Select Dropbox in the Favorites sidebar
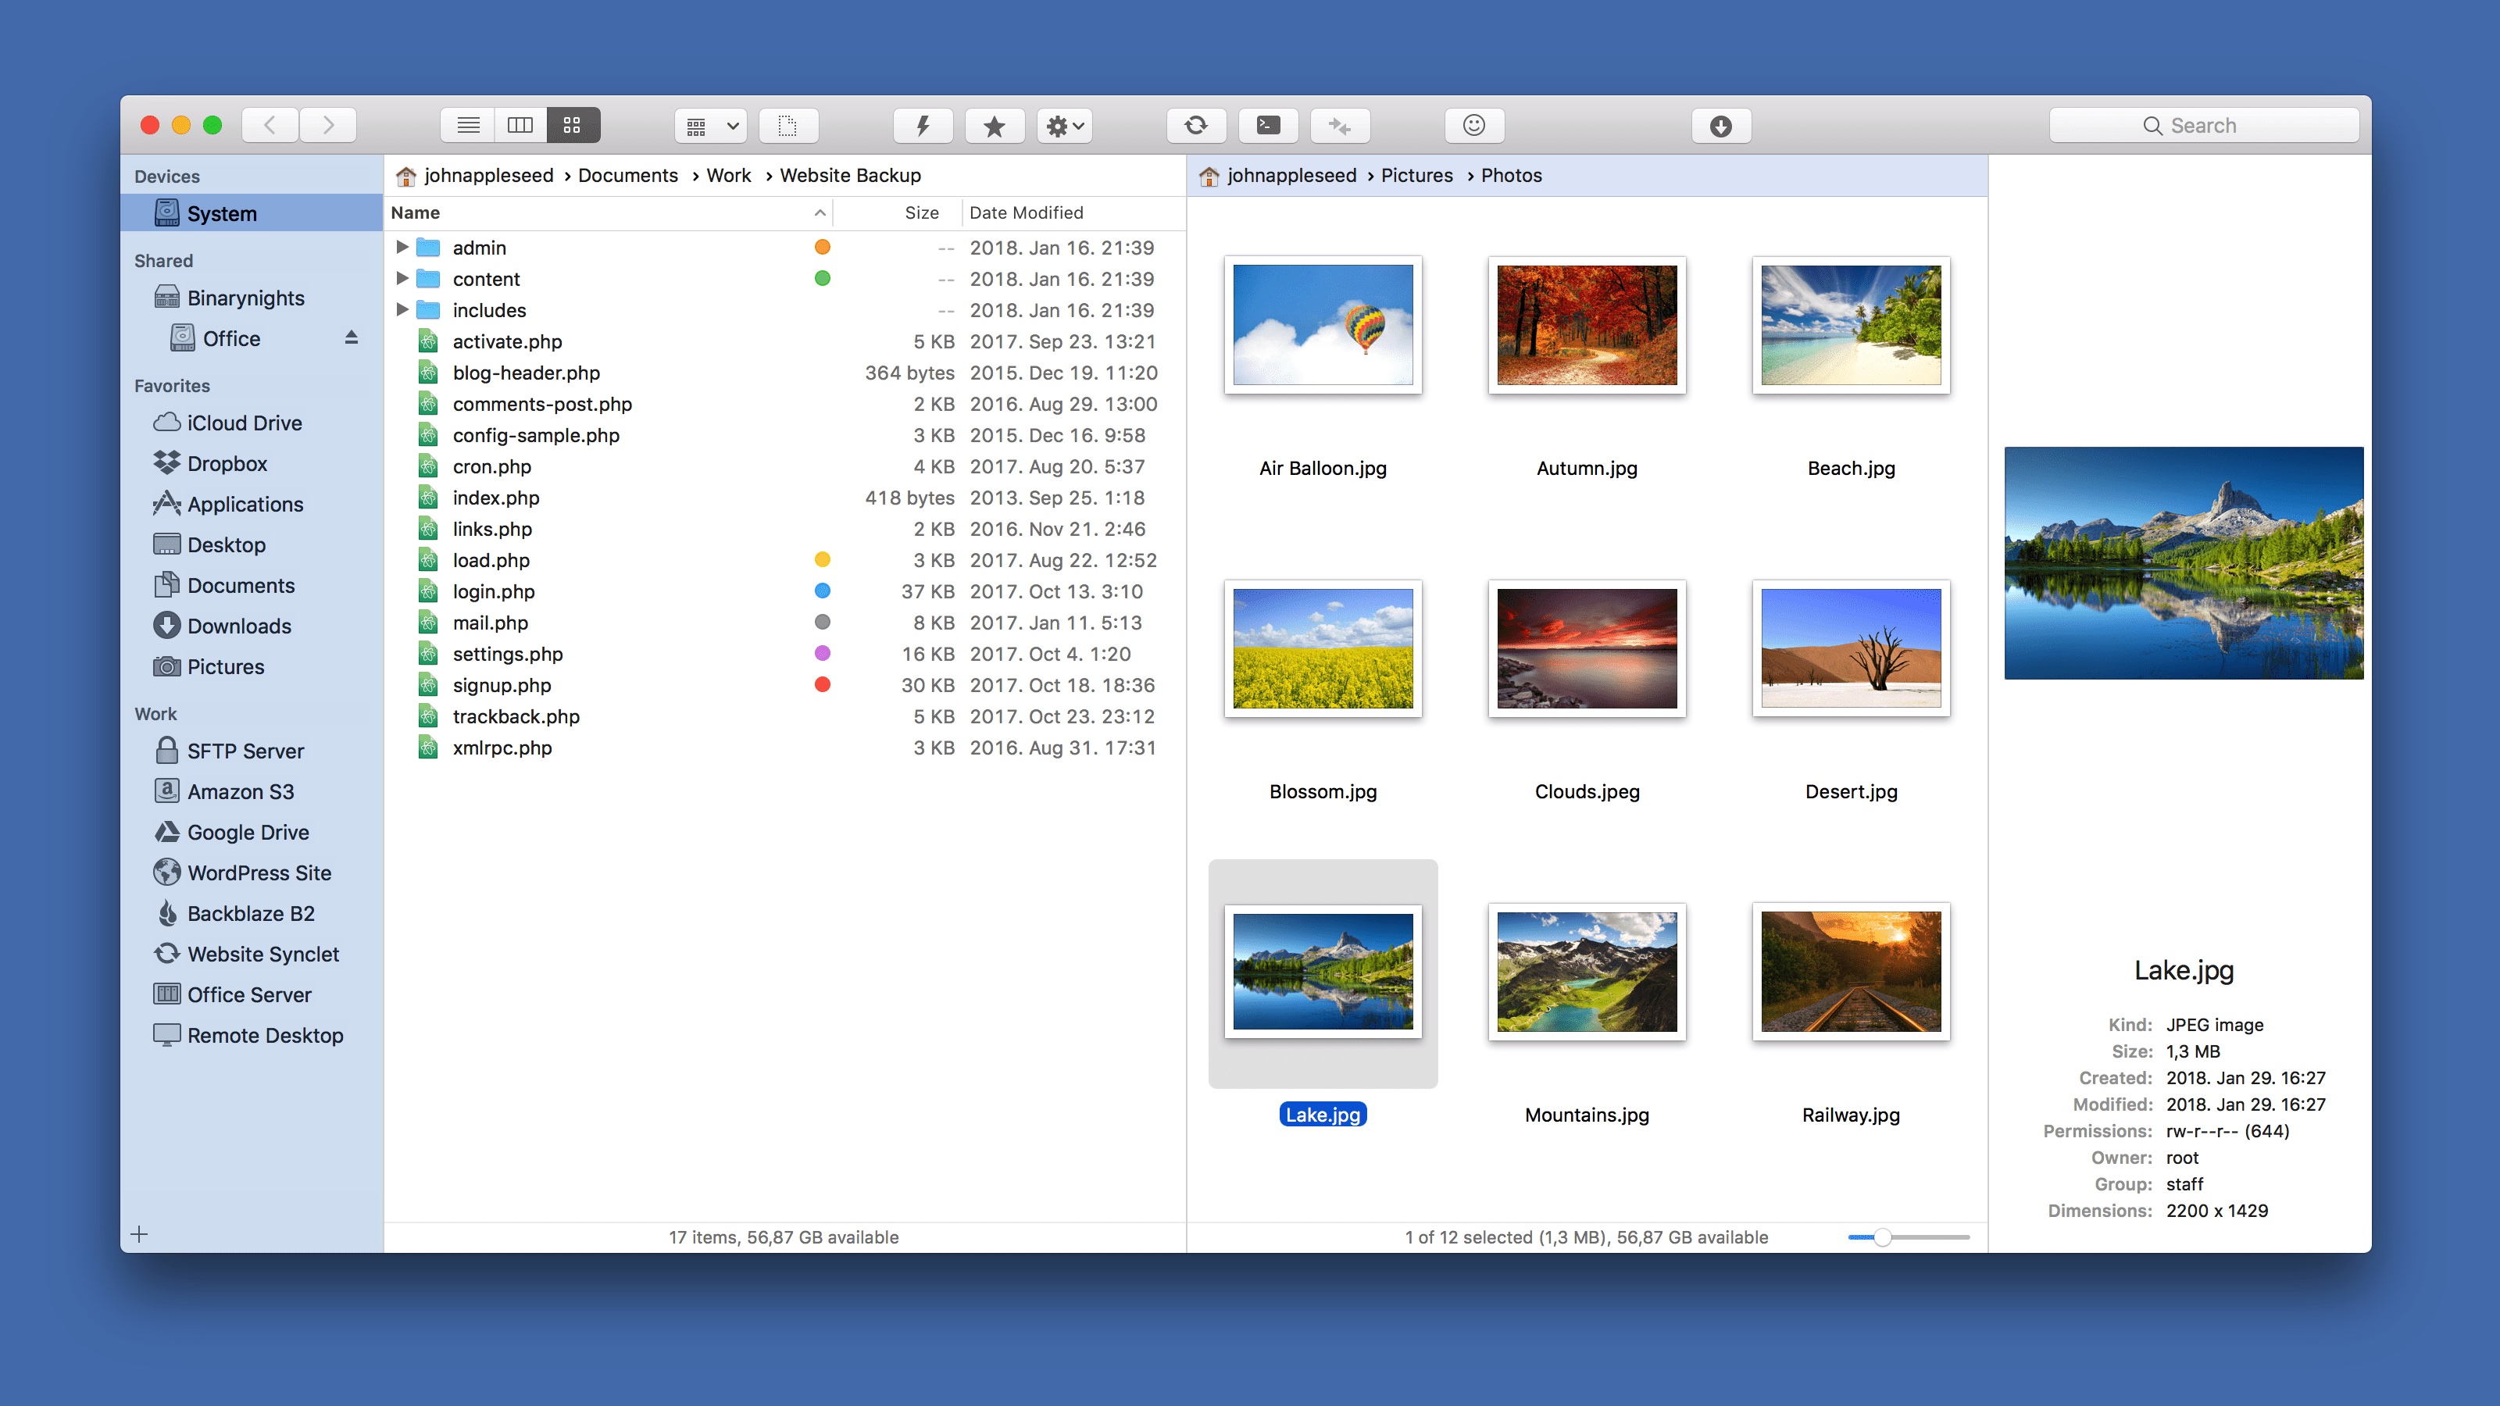The width and height of the screenshot is (2500, 1406). tap(226, 464)
